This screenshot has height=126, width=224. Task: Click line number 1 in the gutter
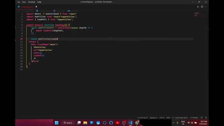pyautogui.click(x=22, y=14)
